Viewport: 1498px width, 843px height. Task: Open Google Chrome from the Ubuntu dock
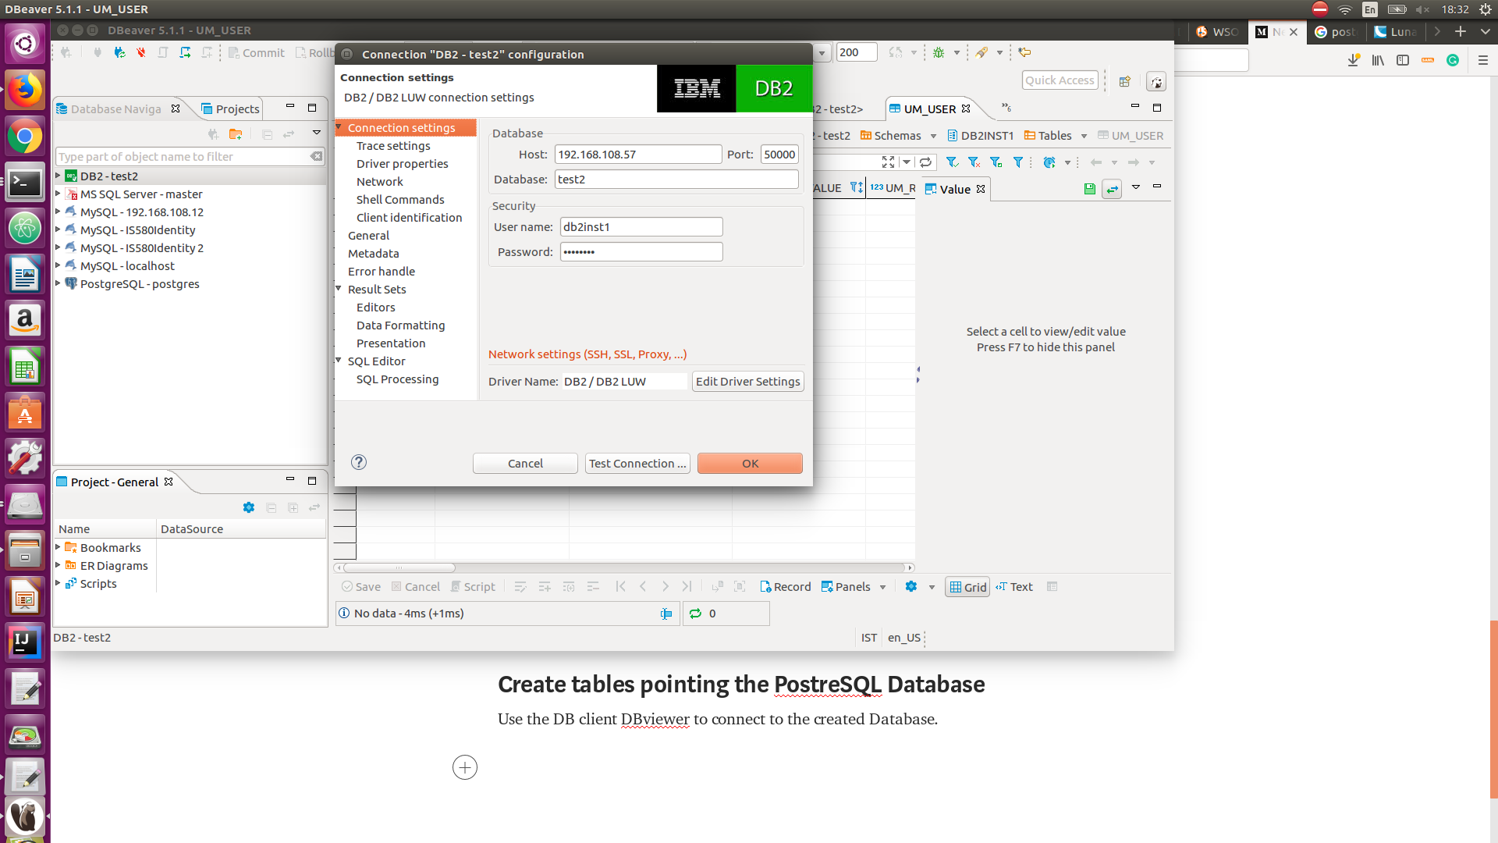25,137
